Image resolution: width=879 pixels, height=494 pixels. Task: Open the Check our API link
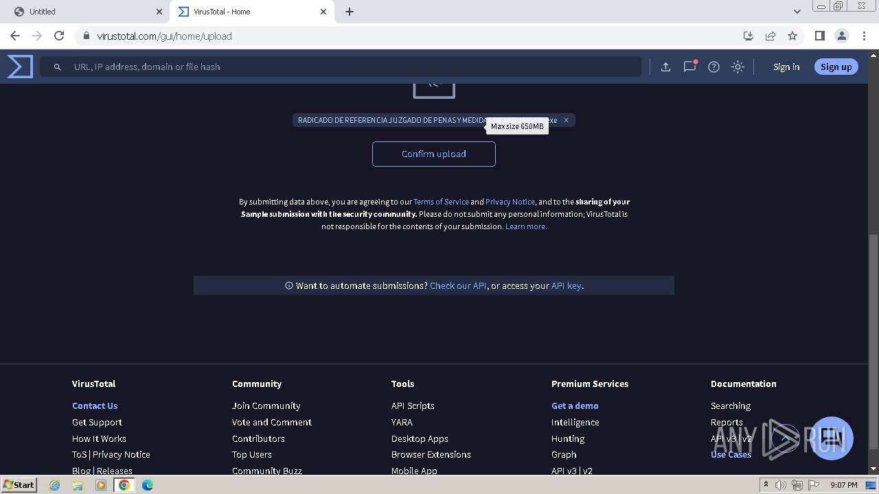(x=458, y=285)
